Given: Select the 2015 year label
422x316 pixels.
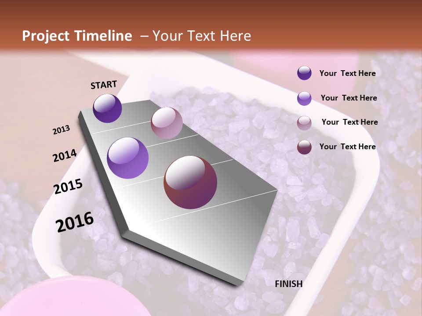Looking at the screenshot, I should pos(67,186).
